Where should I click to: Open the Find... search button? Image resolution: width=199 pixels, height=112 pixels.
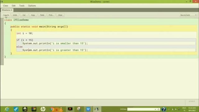click(51, 15)
